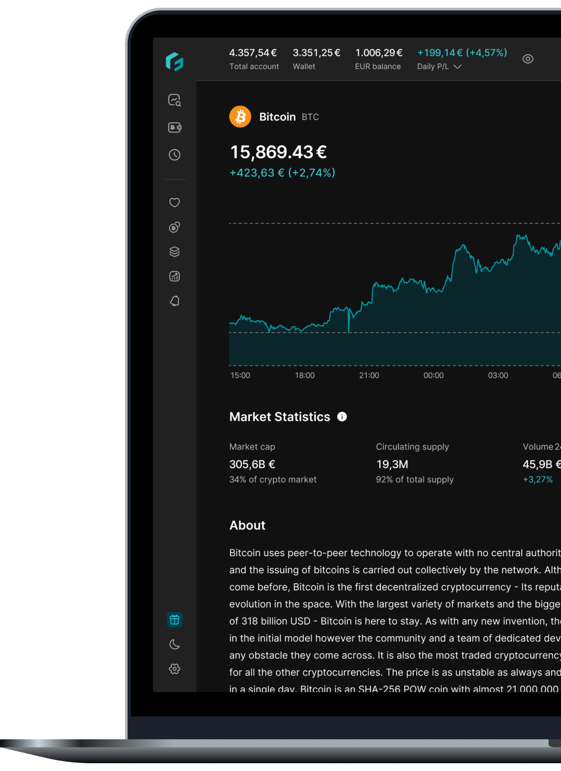Screen dimensions: 561x771
Task: Open the settings gear icon
Action: (175, 669)
